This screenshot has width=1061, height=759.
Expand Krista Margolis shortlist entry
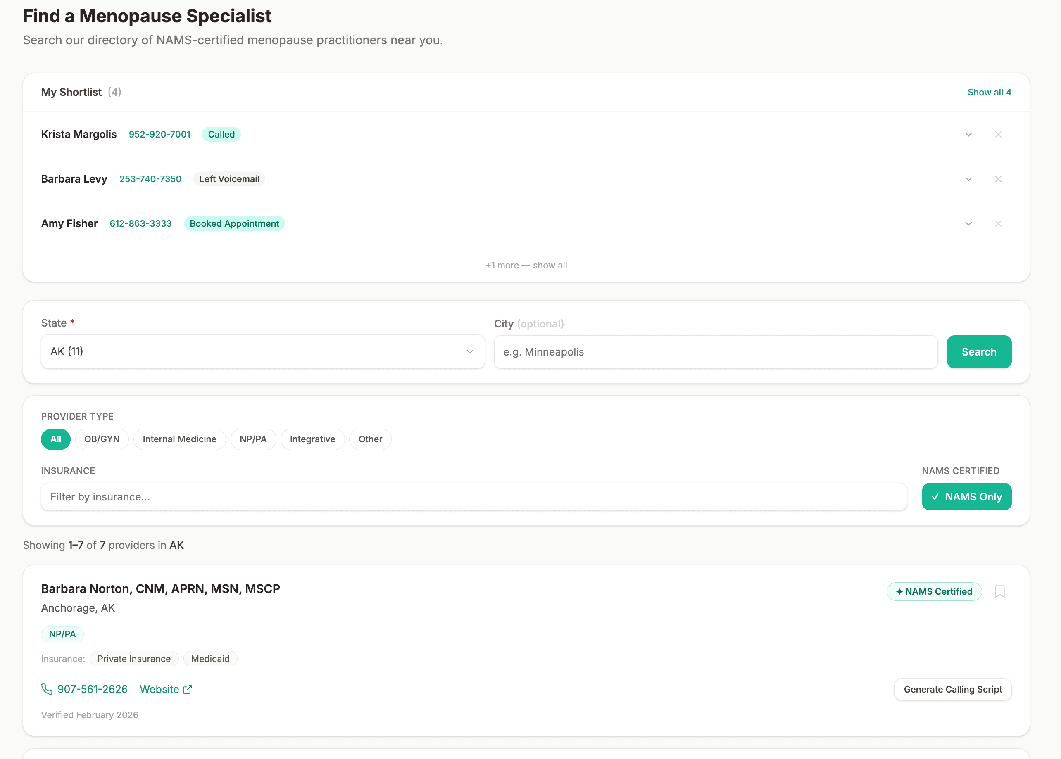(968, 135)
